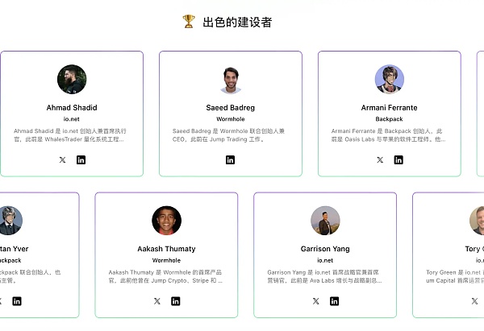The width and height of the screenshot is (484, 331).
Task: Click the Wormhole label under Aakash Thumaty
Action: point(166,260)
